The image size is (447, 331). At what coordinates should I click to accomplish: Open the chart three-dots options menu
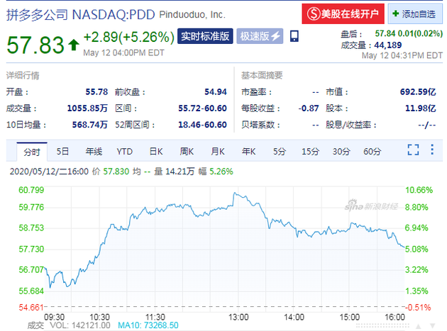tap(432, 150)
